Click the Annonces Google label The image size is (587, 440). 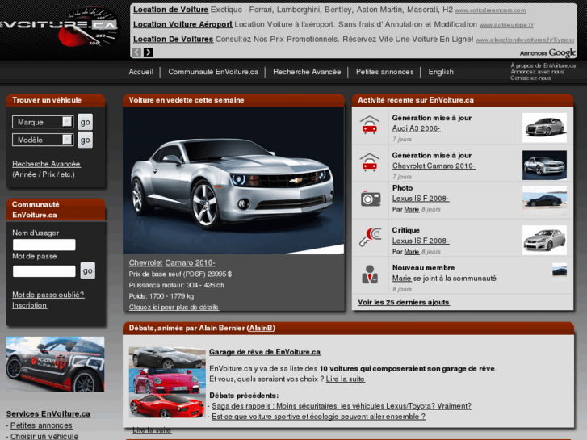point(548,52)
